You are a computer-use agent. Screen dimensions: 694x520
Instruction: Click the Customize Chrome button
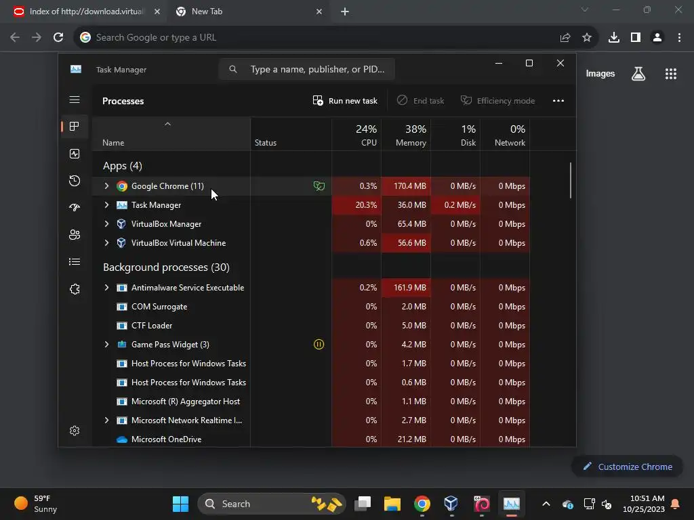click(x=627, y=467)
